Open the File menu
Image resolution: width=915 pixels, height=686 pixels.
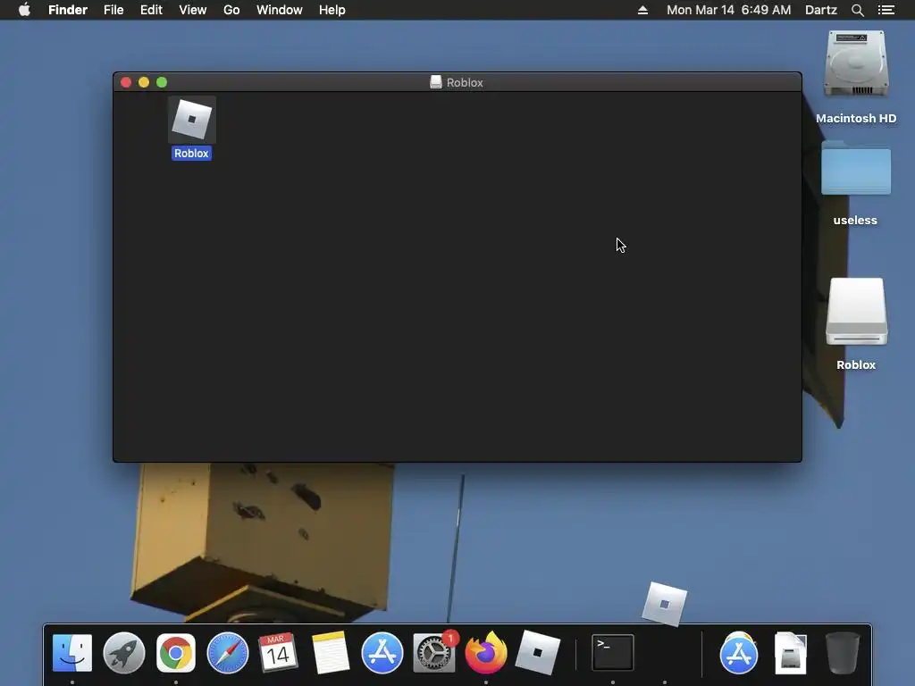[x=113, y=10]
